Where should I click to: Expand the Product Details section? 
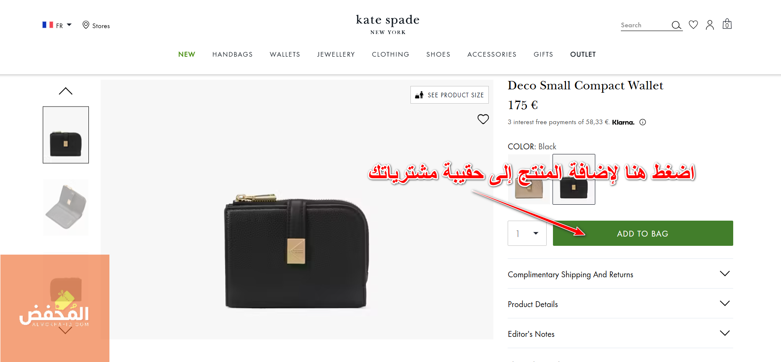[620, 304]
